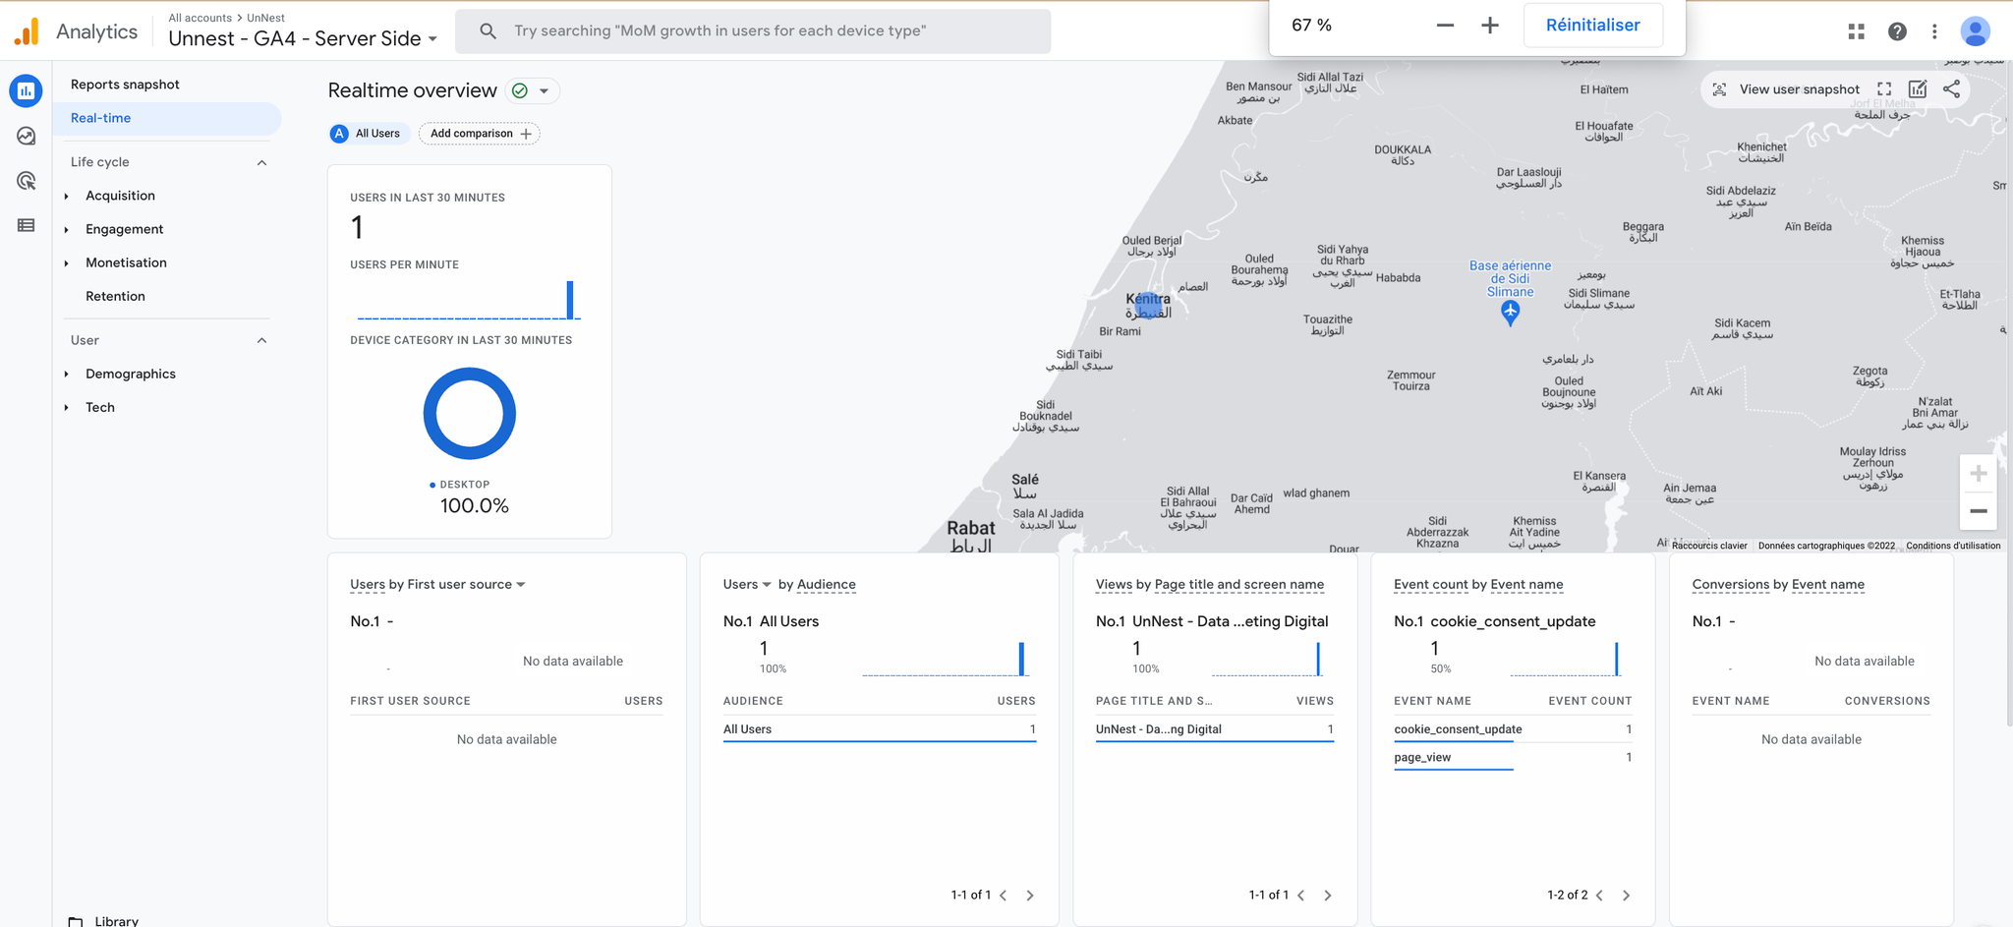
Task: Click Views by Page title and screen name
Action: (1210, 585)
